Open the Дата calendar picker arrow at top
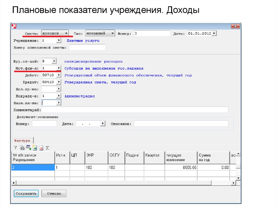277x207 pixels. pos(214,33)
